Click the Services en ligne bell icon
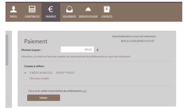This screenshot has width=184, height=109. pos(88,9)
